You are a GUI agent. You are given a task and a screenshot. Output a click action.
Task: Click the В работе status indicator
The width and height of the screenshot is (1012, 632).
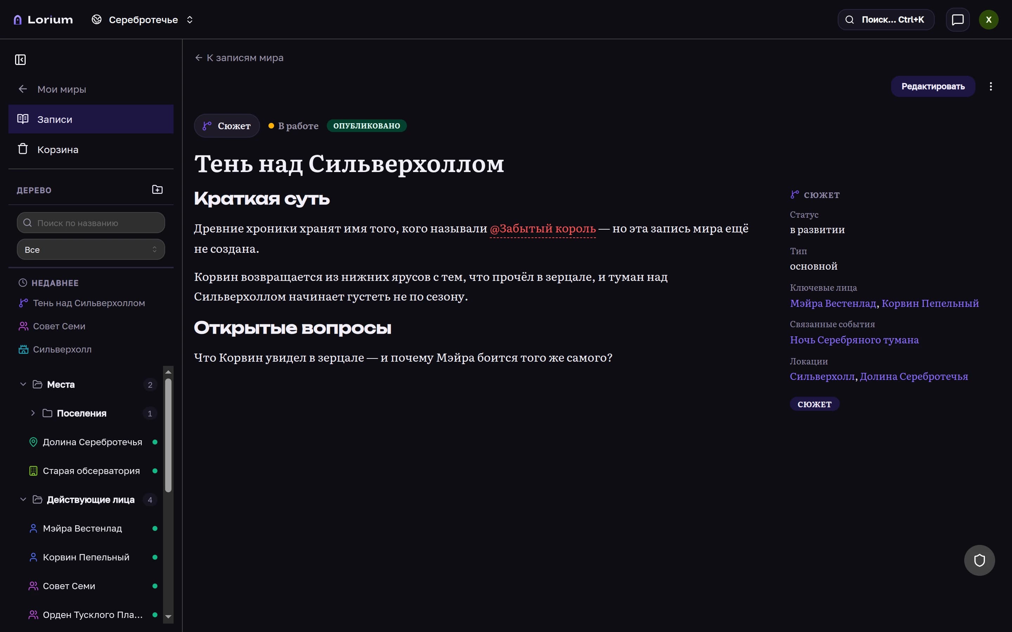293,126
